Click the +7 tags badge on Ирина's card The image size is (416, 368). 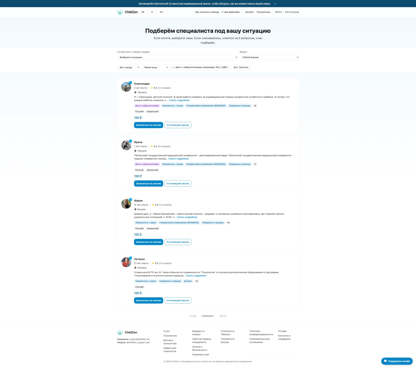pyautogui.click(x=255, y=164)
